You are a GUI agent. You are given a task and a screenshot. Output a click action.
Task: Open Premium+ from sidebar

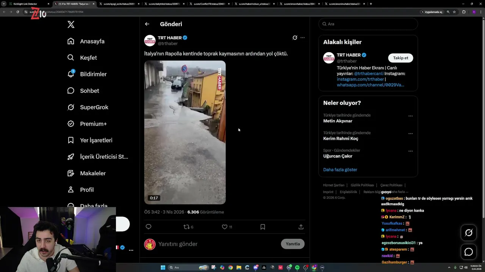[x=87, y=124]
